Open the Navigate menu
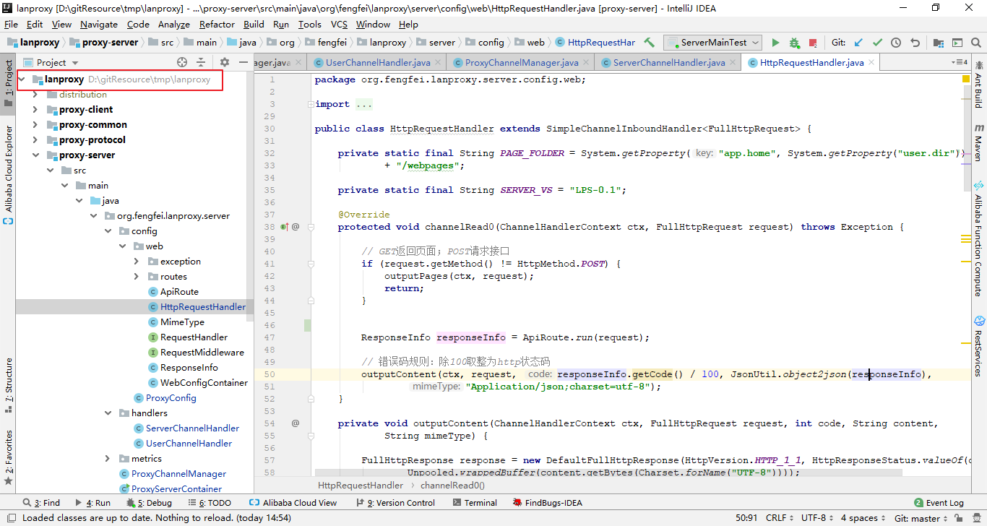This screenshot has width=987, height=526. [99, 24]
